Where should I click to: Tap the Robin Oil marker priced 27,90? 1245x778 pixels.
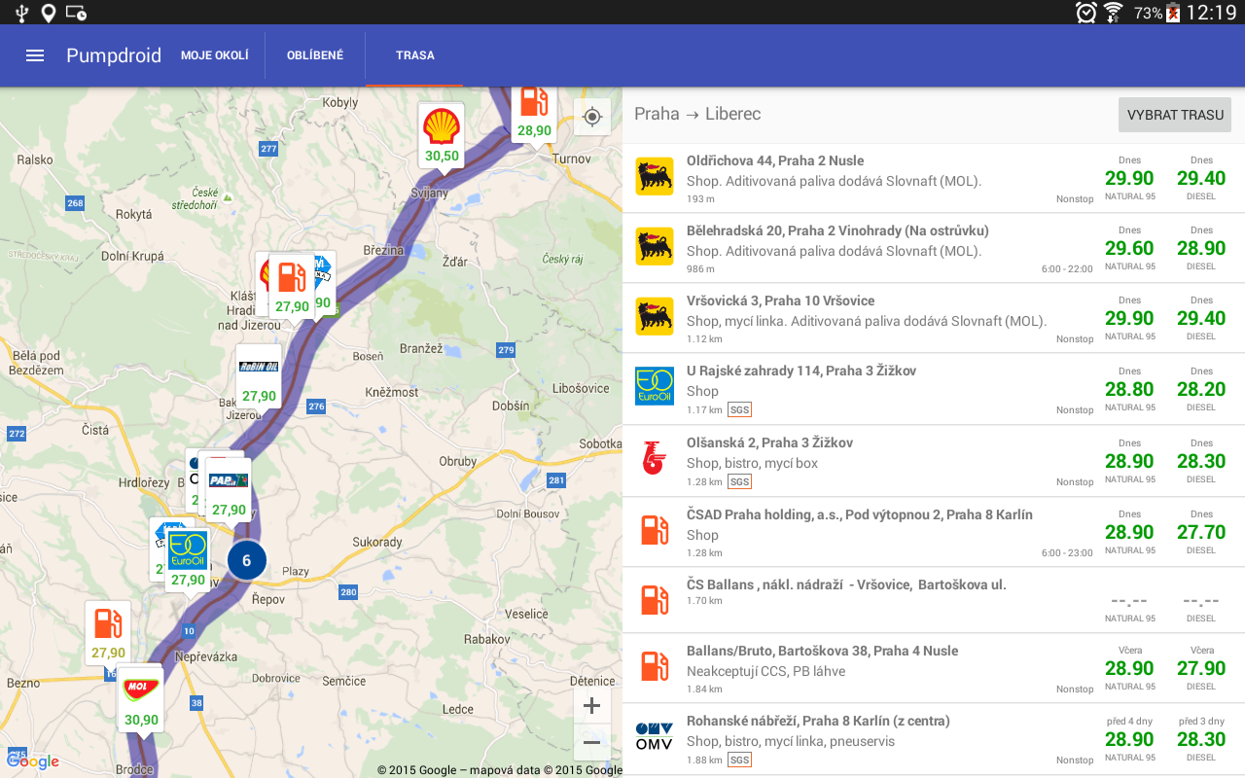point(259,376)
